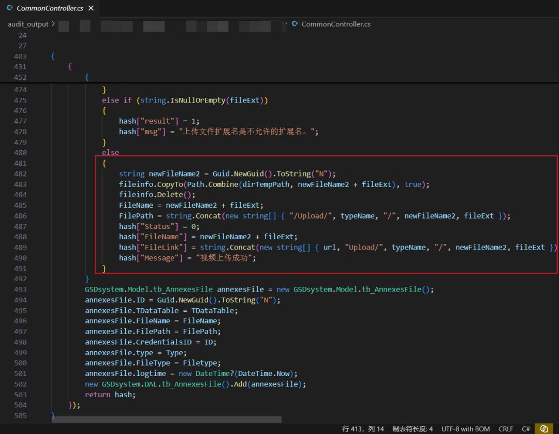Click the horizontal scrollbar below the code
Screen dimensions: 559x434
tap(167, 419)
